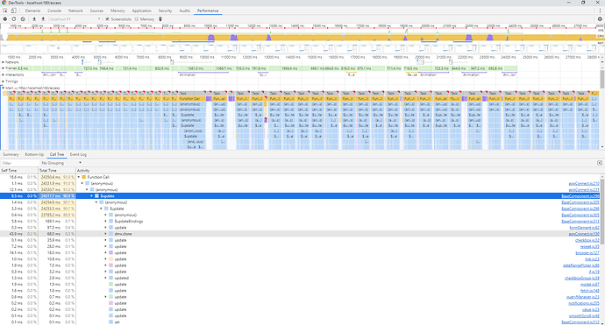The width and height of the screenshot is (605, 325).
Task: Open the checkboxGroup.js source link
Action: 582,278
